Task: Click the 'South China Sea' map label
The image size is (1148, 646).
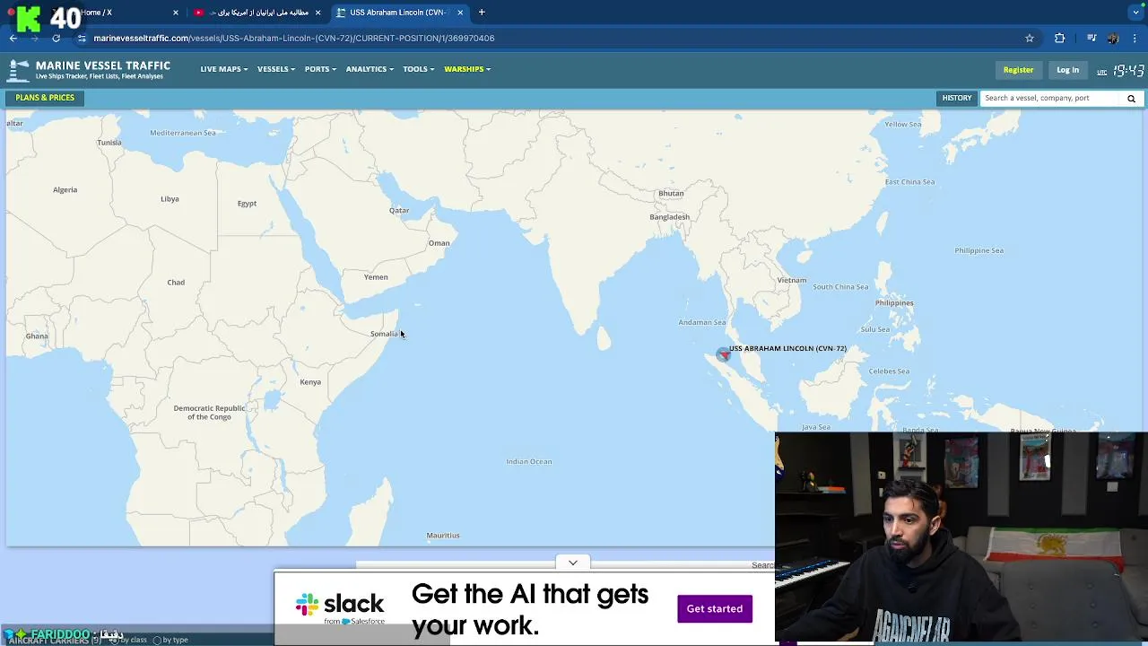Action: tap(840, 287)
